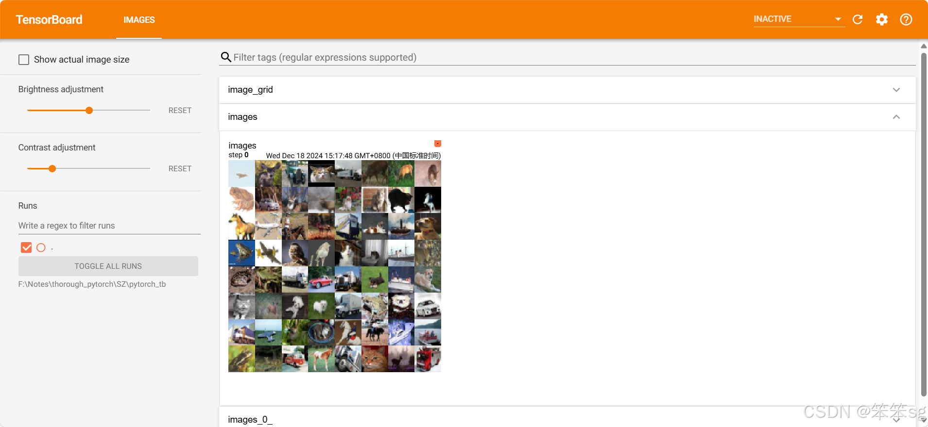Collapse the images section
928x427 pixels.
coord(567,117)
